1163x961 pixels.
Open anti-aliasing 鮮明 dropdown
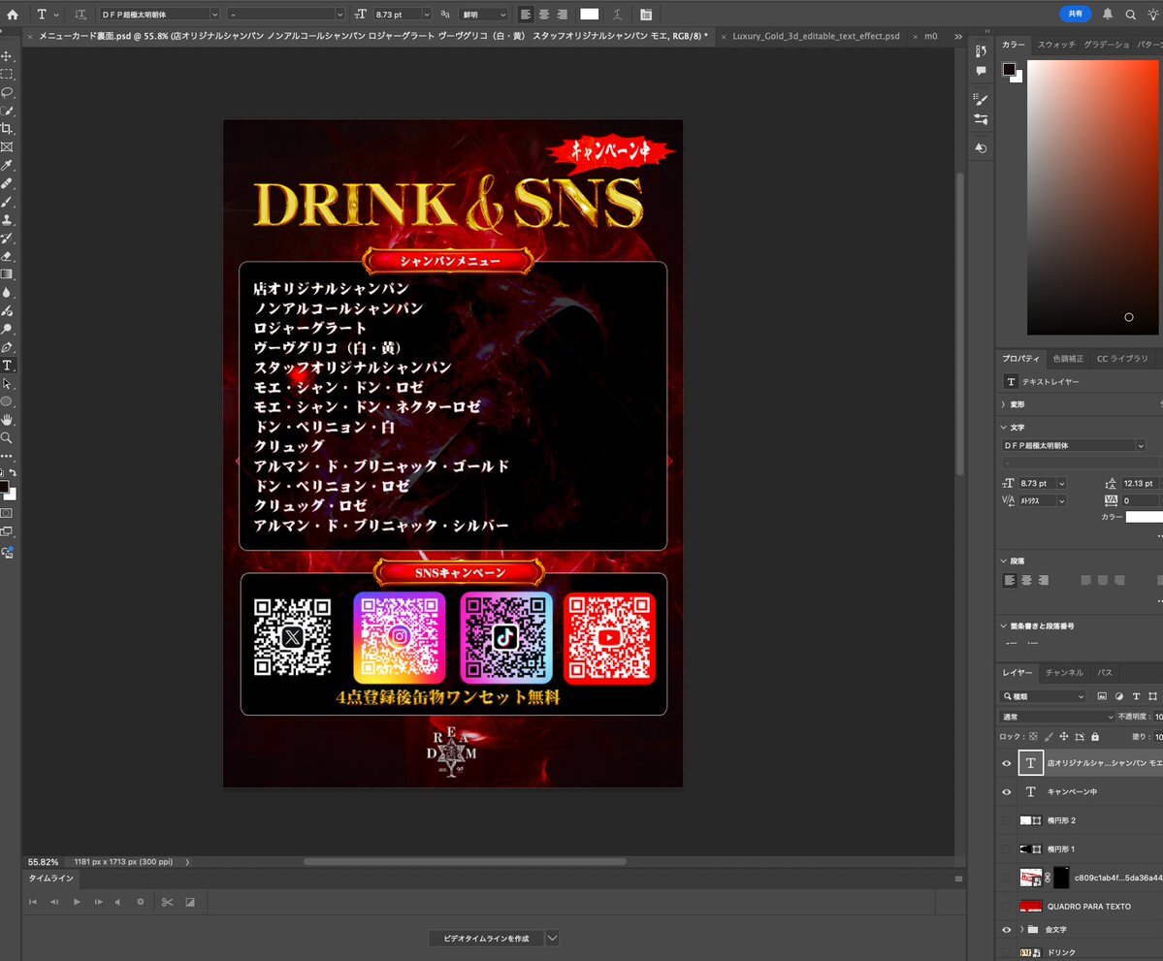tap(484, 15)
